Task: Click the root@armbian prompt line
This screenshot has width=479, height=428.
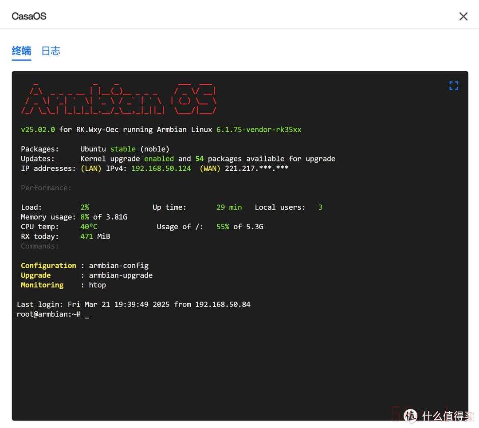Action: (53, 314)
